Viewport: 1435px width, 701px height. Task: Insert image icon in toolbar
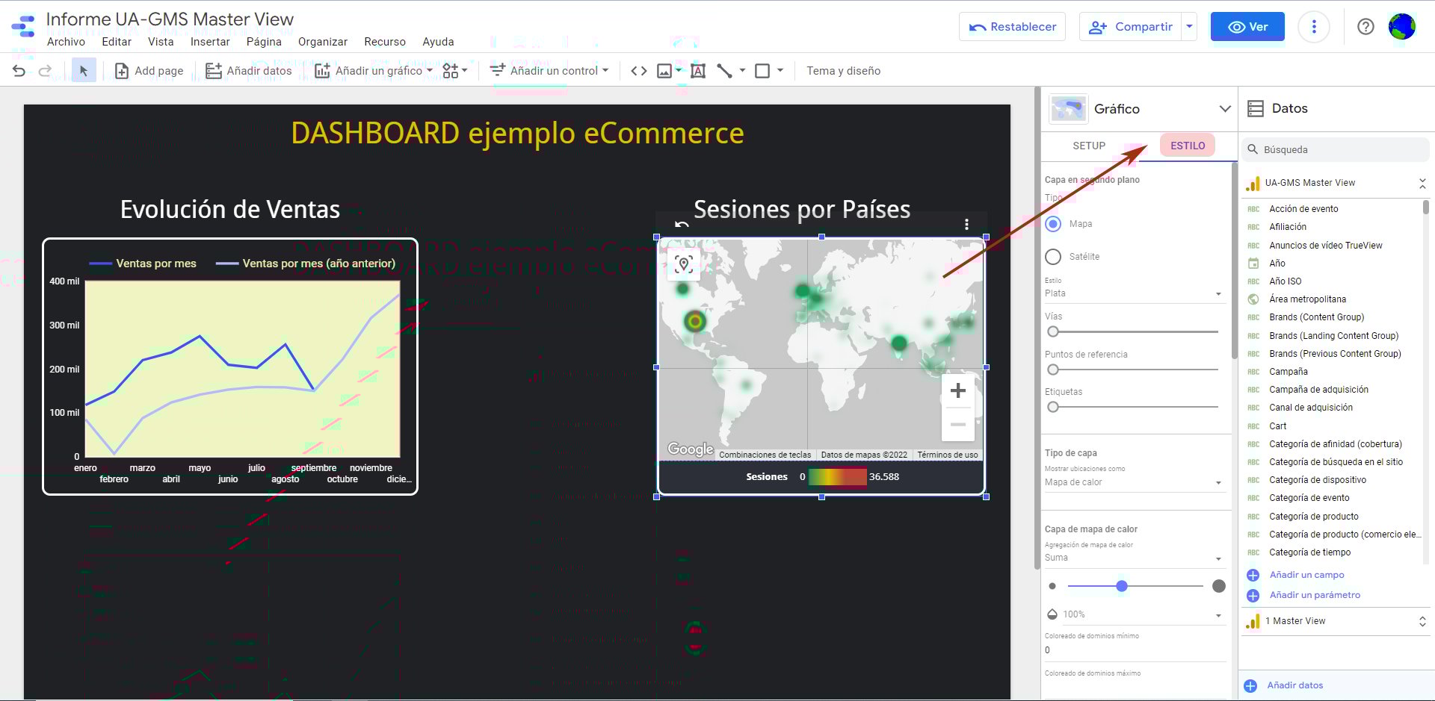tap(664, 71)
